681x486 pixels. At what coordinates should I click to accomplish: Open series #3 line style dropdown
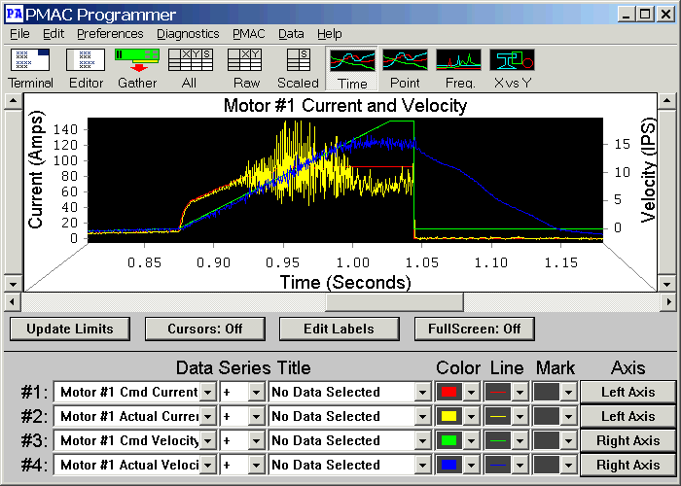coord(520,440)
